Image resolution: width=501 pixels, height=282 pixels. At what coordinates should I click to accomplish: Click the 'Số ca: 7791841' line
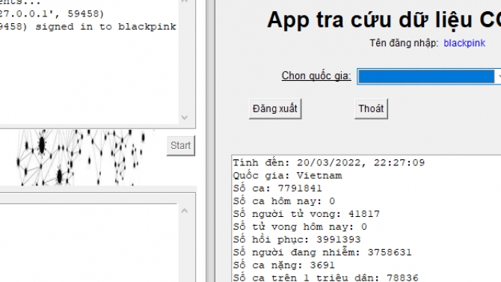[277, 188]
